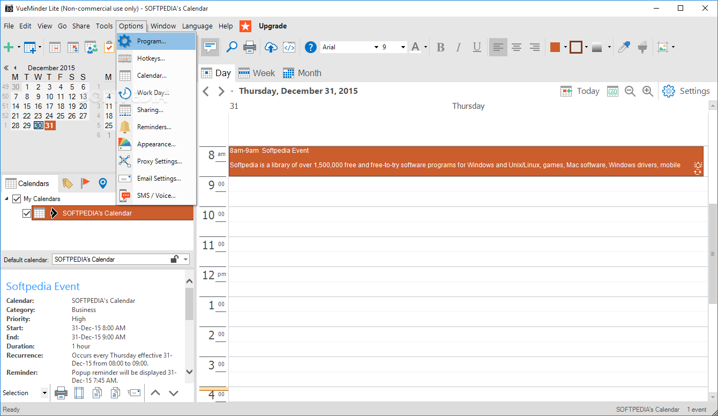Viewport: 718px width, 416px height.
Task: Select the Softpedia Event block at 8am
Action: 466,161
